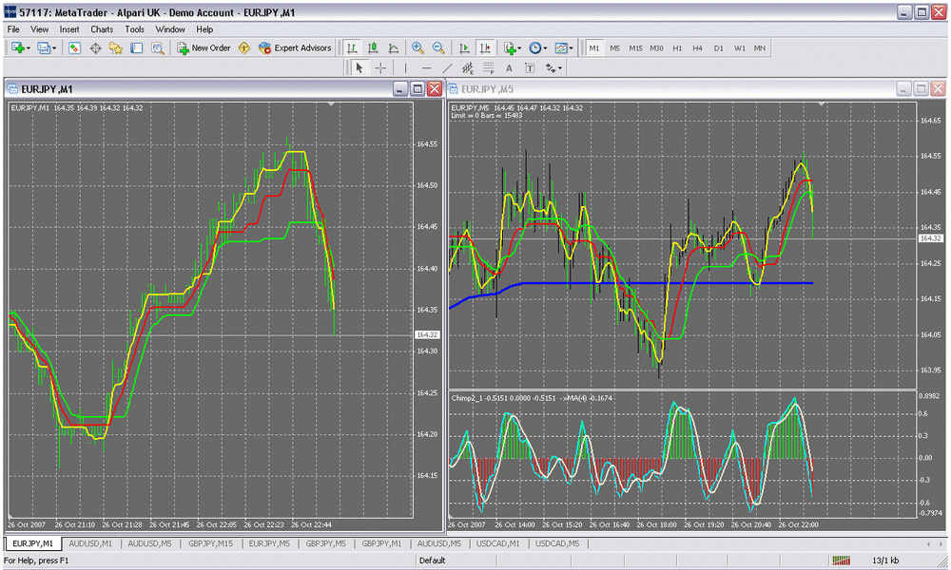Image resolution: width=951 pixels, height=570 pixels.
Task: Select the Fibonacci retracement tool
Action: pyautogui.click(x=488, y=67)
